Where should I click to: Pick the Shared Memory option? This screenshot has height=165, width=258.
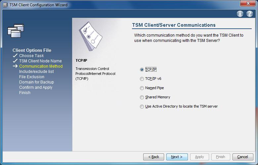pos(142,97)
